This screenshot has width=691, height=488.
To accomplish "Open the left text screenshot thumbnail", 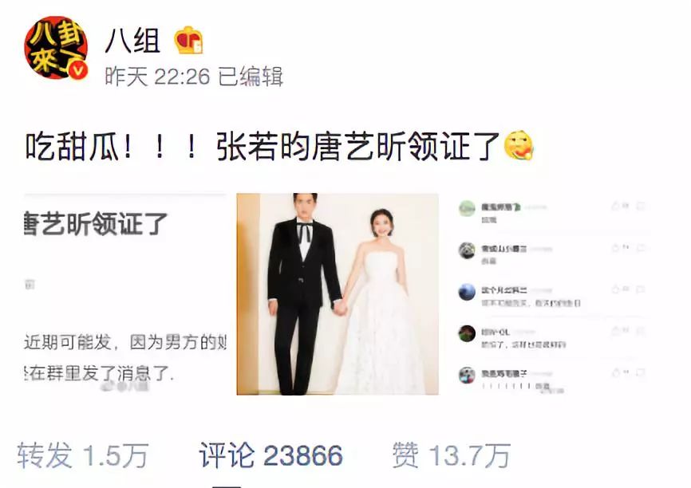I will coord(125,293).
